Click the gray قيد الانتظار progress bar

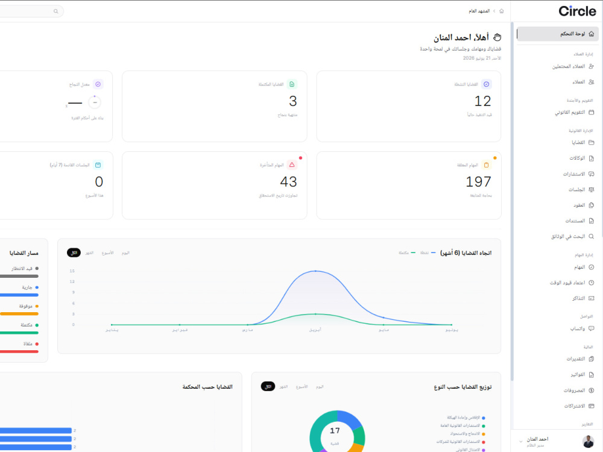[x=19, y=277]
